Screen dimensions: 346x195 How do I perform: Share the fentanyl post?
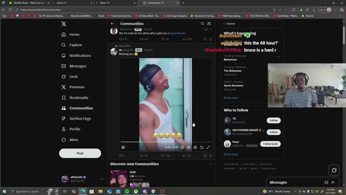[x=211, y=39]
